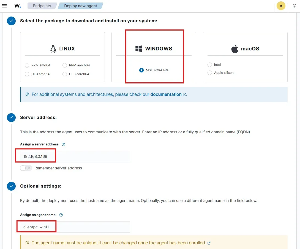The height and width of the screenshot is (249, 300).
Task: Select the RPM aarch64 package option
Action: click(x=65, y=65)
